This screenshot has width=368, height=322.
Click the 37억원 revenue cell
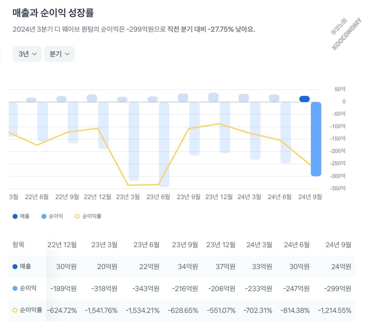(225, 267)
